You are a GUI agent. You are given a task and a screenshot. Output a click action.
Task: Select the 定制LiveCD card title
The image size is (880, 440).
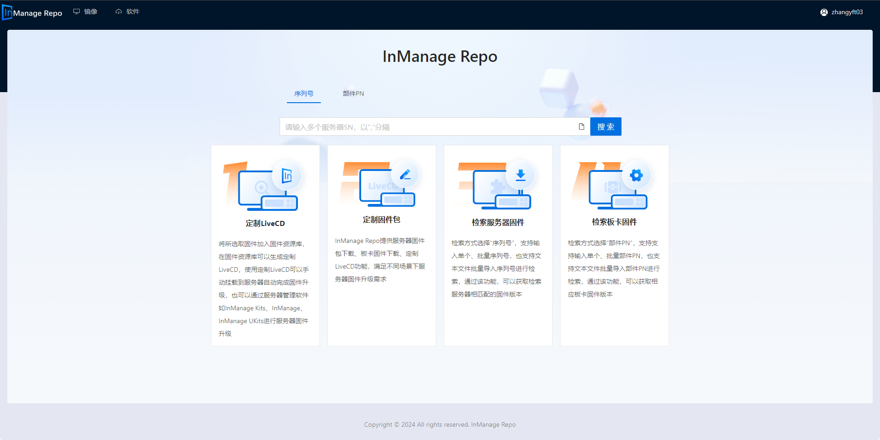pyautogui.click(x=265, y=223)
